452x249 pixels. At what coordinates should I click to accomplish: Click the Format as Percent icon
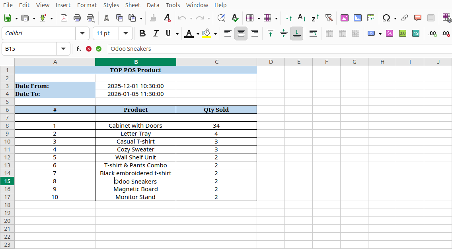click(390, 33)
